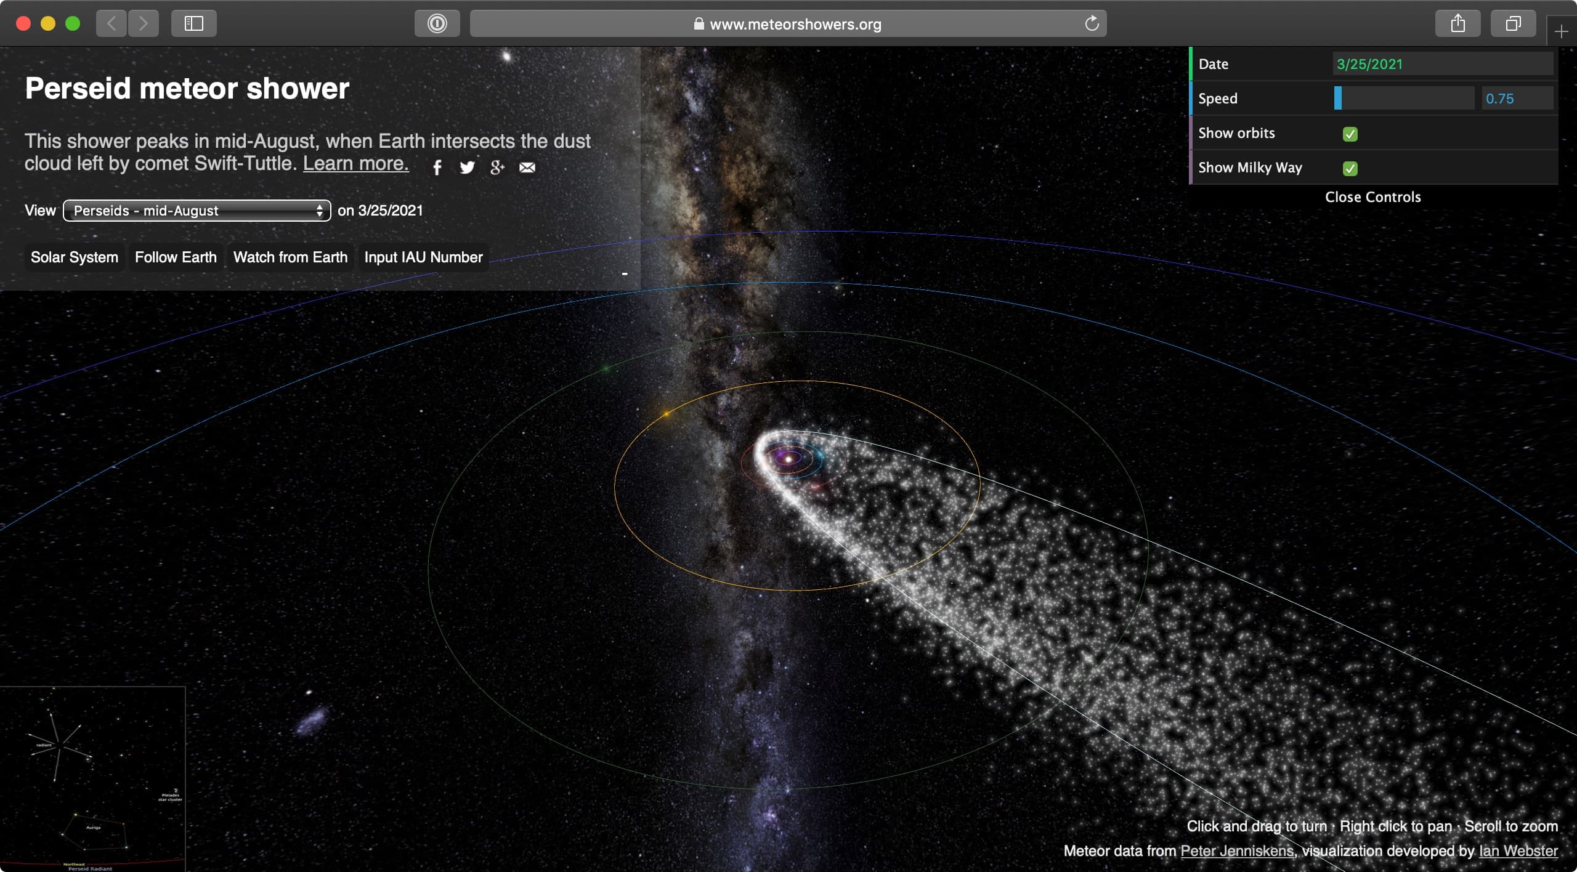The image size is (1577, 872).
Task: Go back in Safari history
Action: [111, 24]
